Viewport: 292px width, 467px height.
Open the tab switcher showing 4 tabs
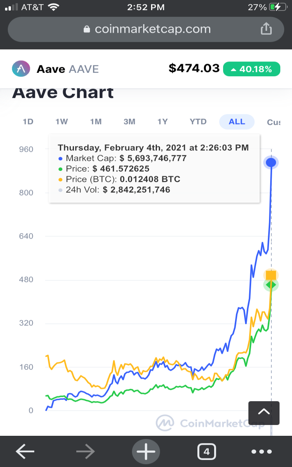207,451
